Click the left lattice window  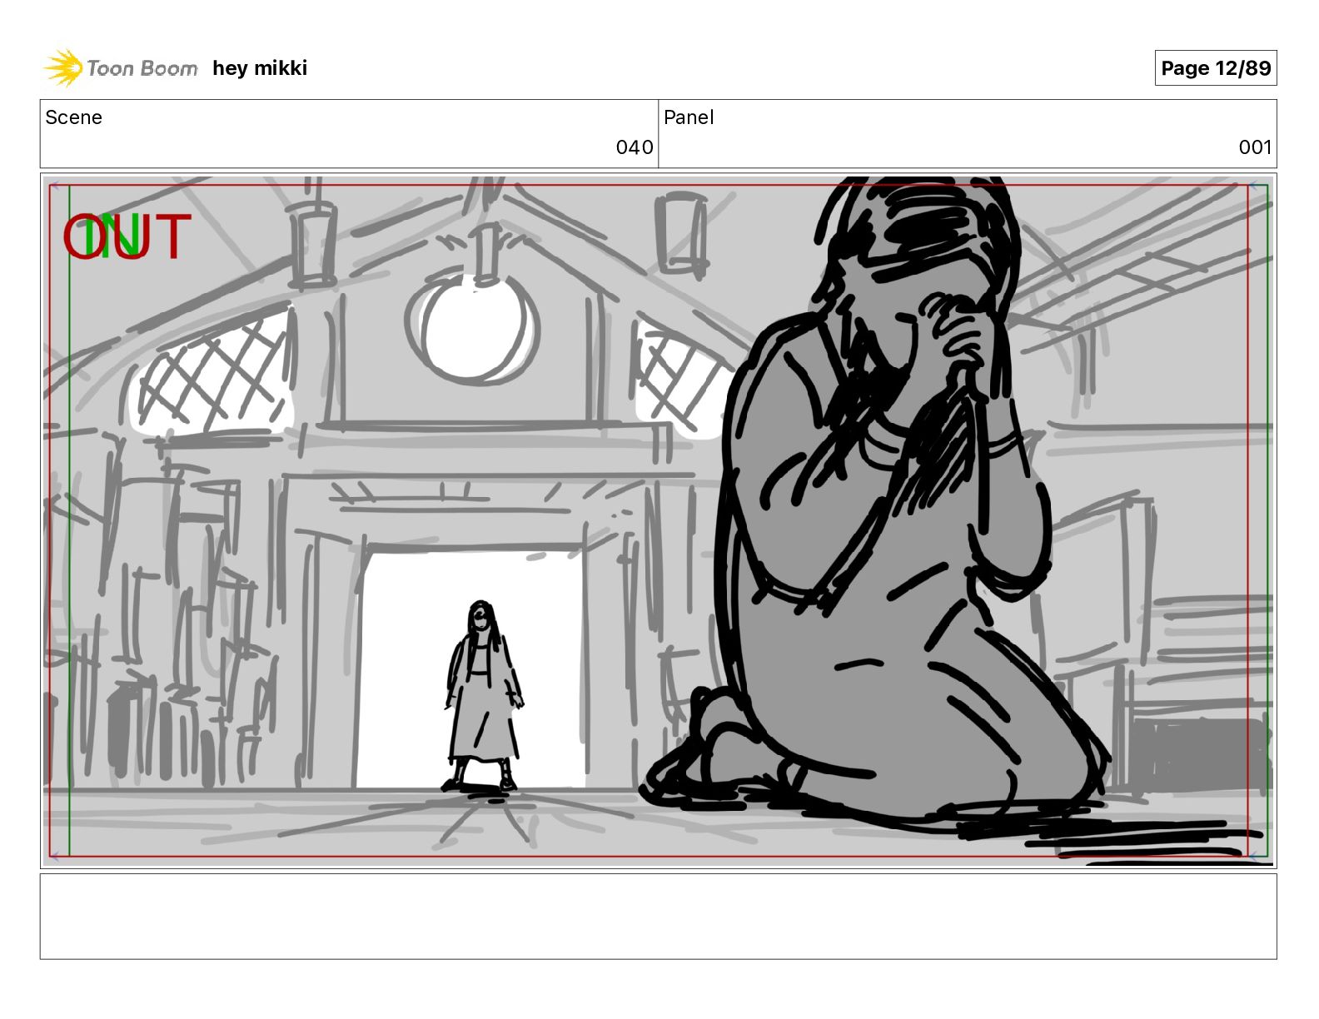212,370
